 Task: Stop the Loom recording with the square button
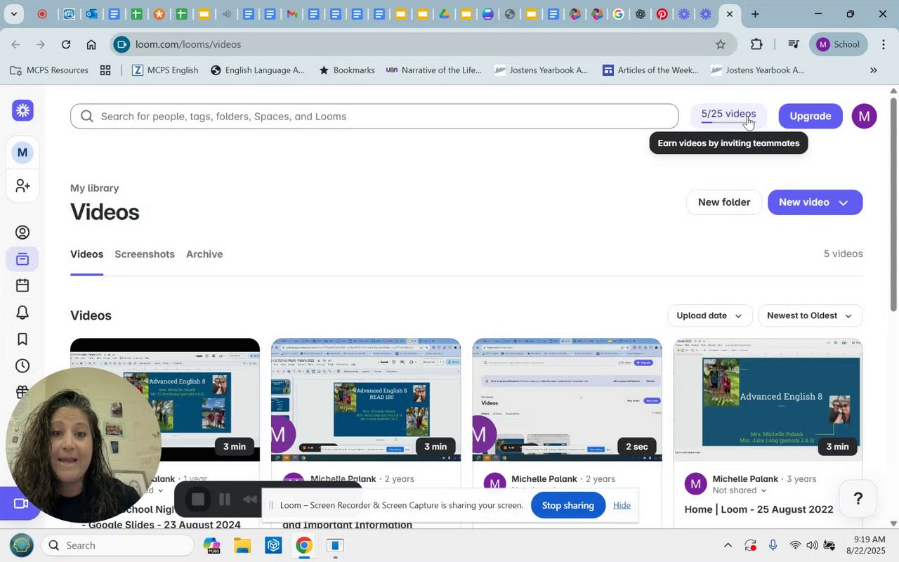[198, 499]
